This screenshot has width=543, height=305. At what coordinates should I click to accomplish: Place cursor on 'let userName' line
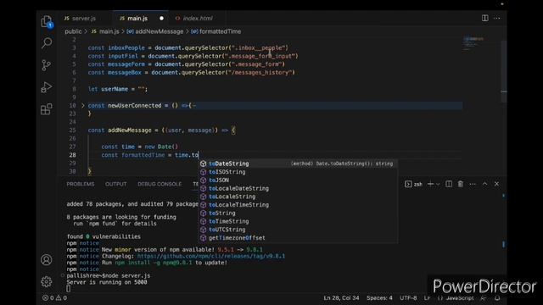[118, 89]
